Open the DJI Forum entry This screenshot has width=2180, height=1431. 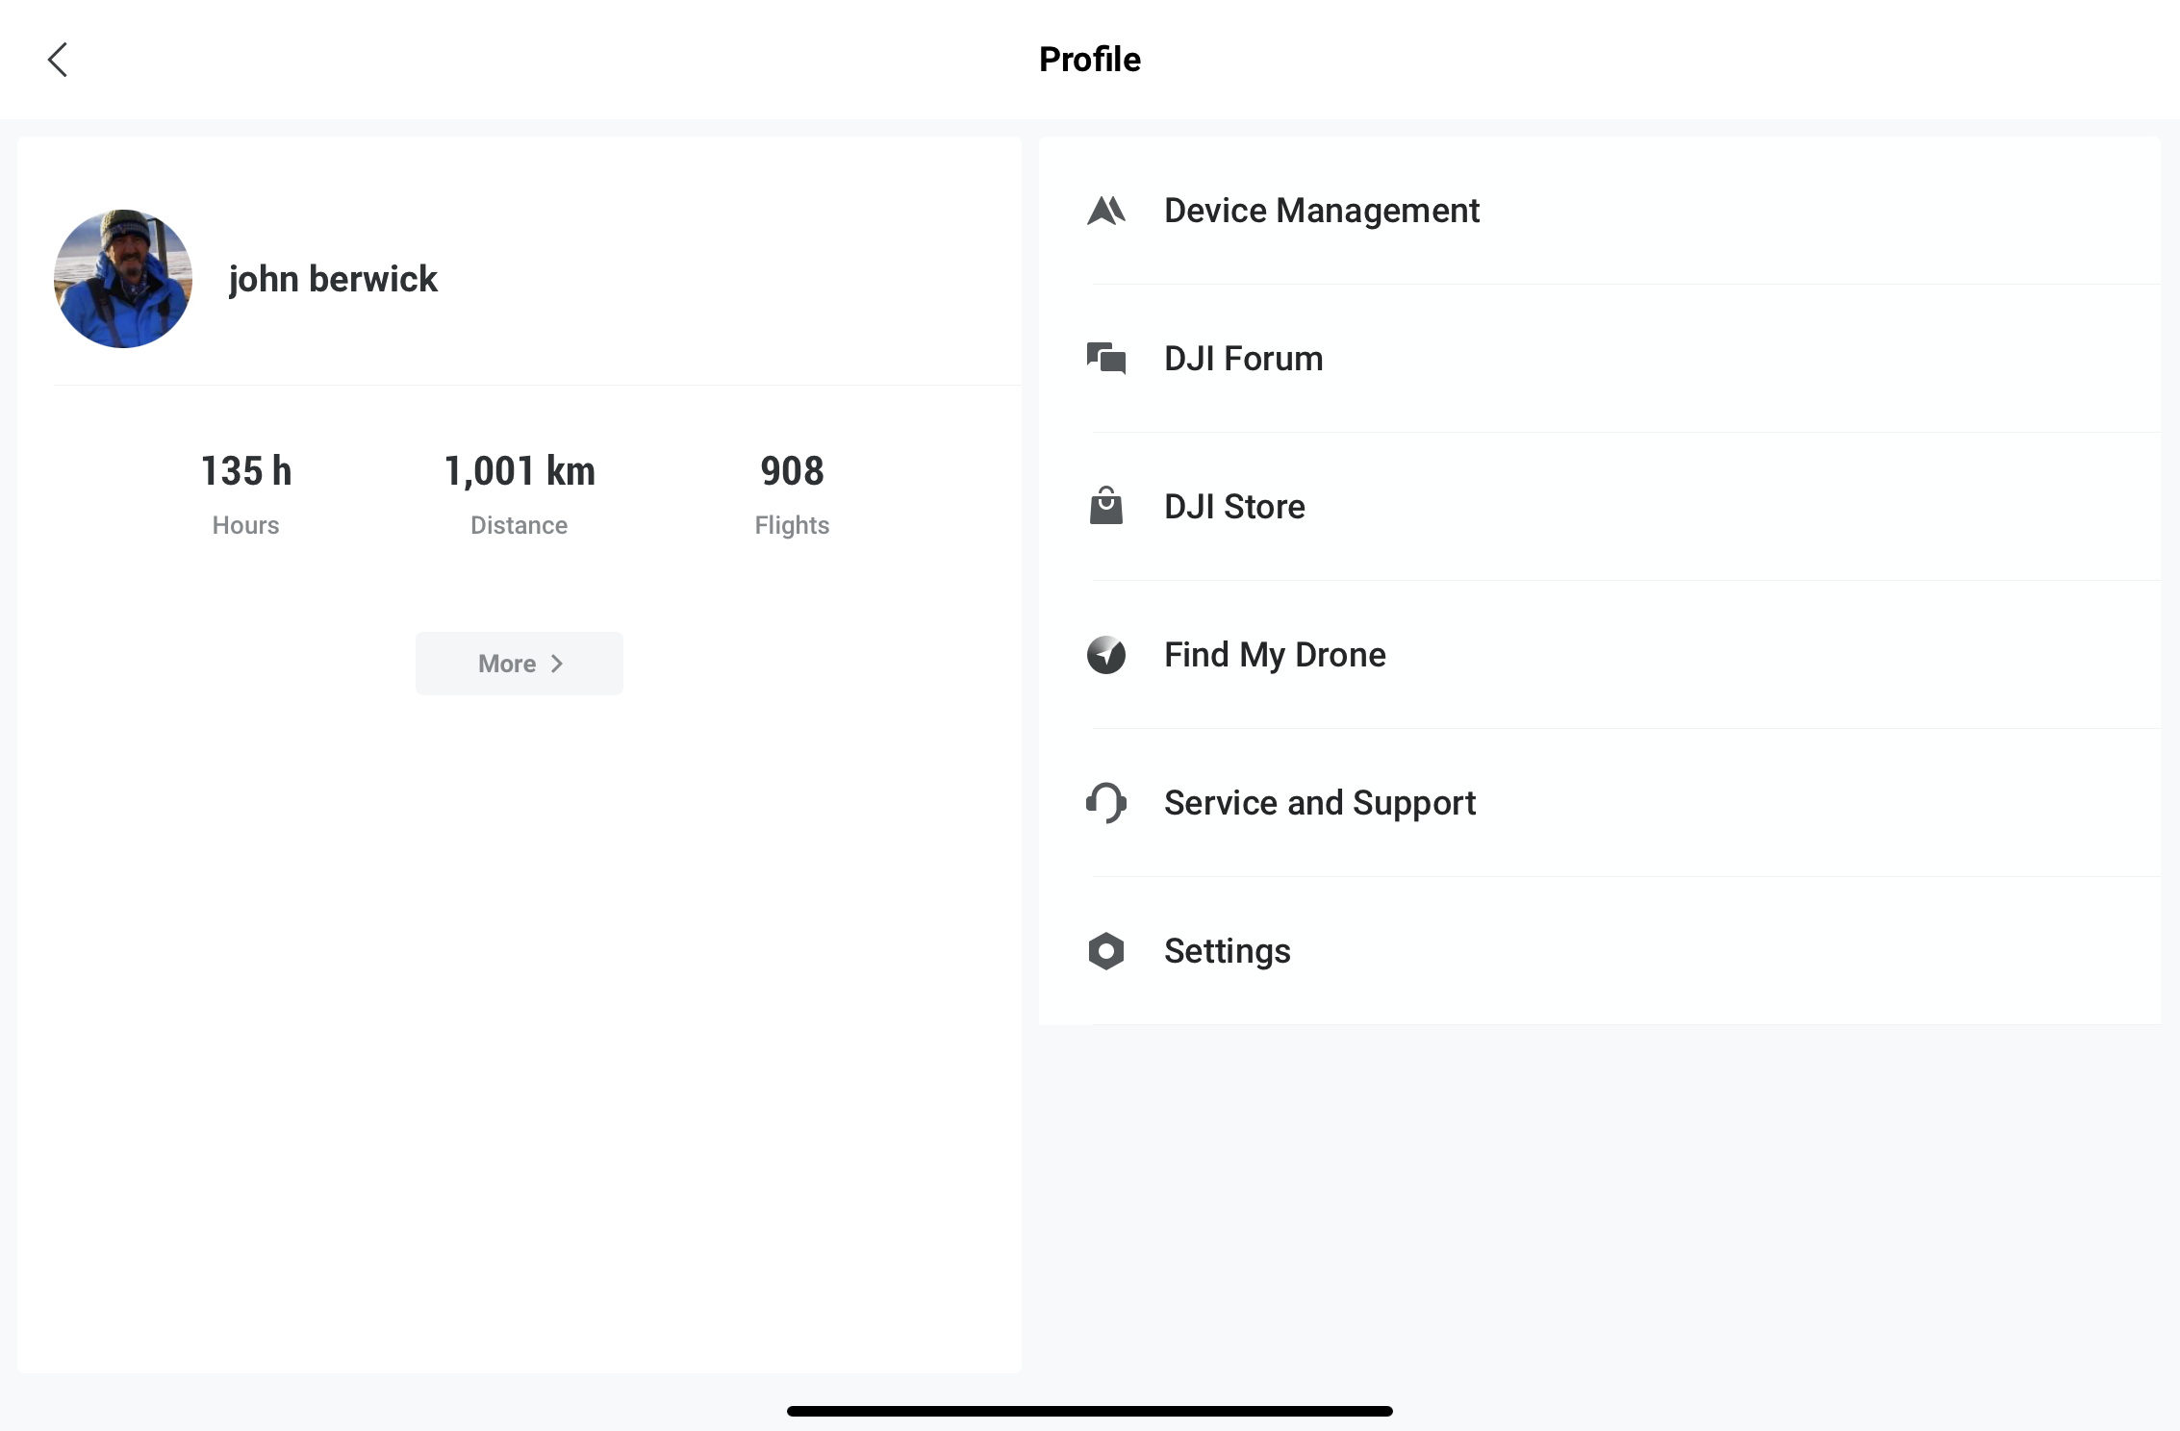tap(1243, 359)
